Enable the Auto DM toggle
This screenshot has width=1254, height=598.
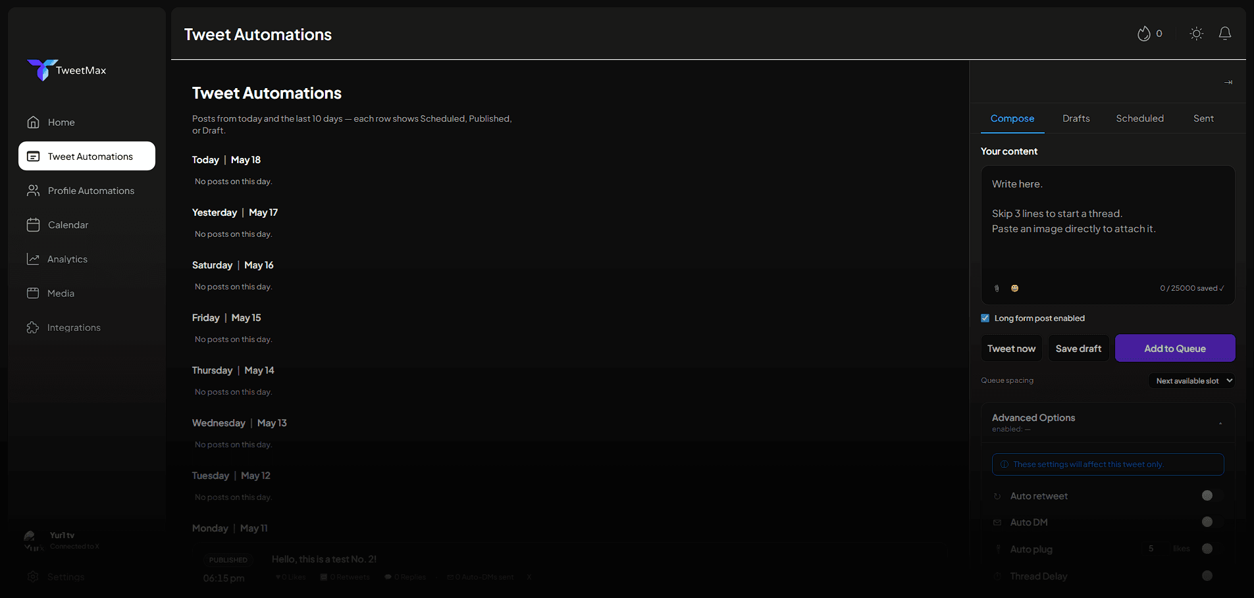pyautogui.click(x=1212, y=522)
